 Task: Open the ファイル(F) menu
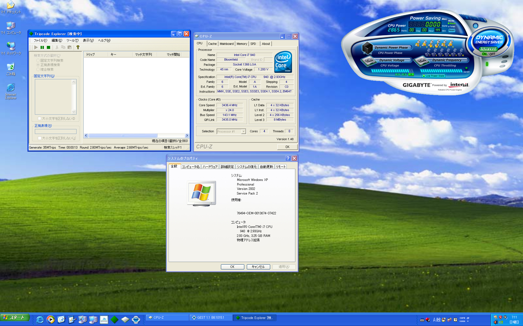coord(40,40)
